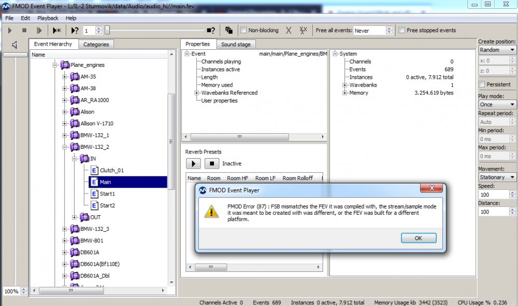Expand Wavebanks Referenced property
Viewport: 518px width, 306px height.
pos(196,93)
